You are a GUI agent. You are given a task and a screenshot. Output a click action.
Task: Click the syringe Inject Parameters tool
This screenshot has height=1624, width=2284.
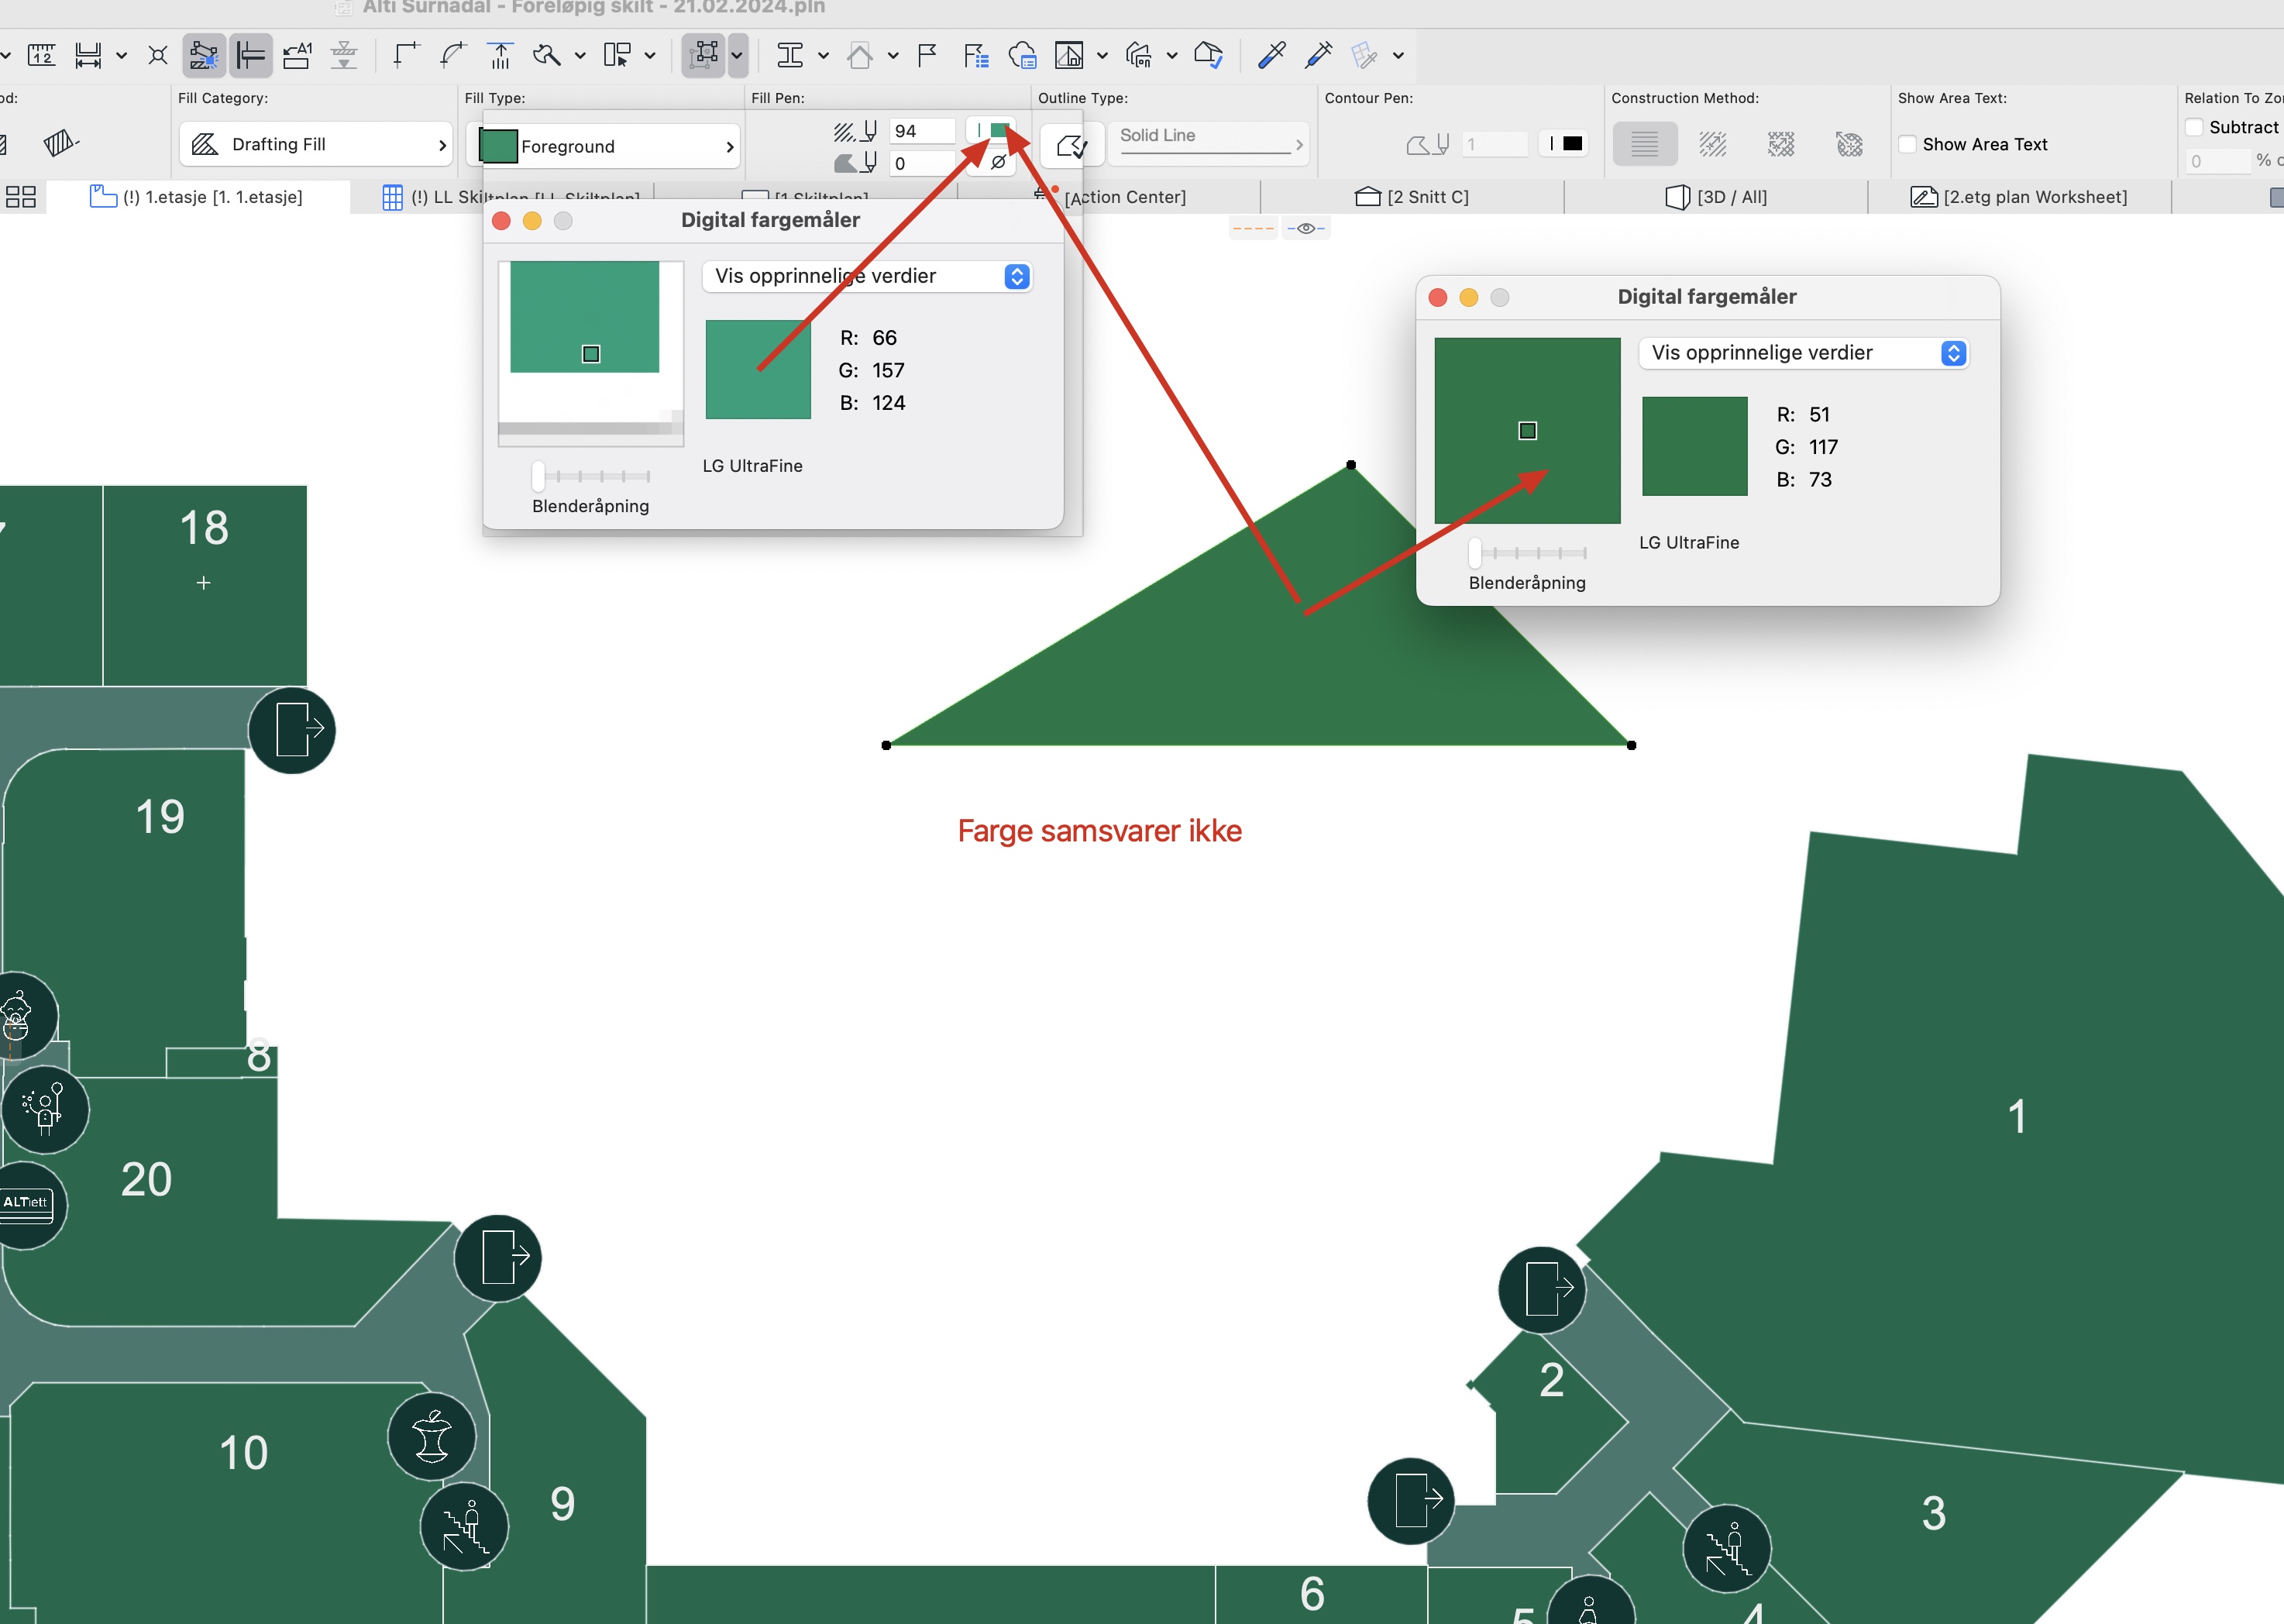[x=1319, y=55]
